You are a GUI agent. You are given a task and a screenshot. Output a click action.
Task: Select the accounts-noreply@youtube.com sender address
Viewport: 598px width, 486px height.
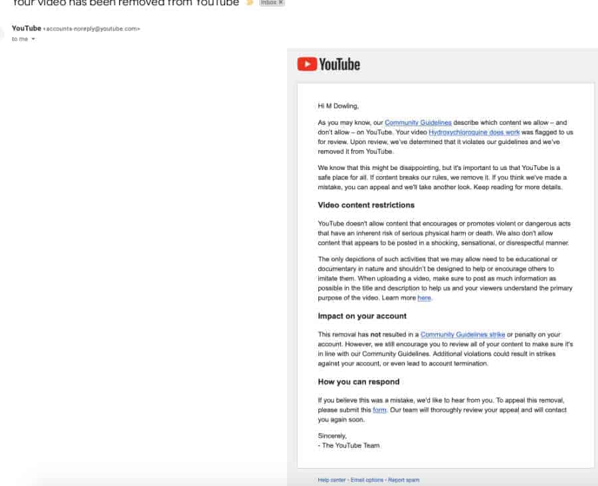click(x=92, y=29)
